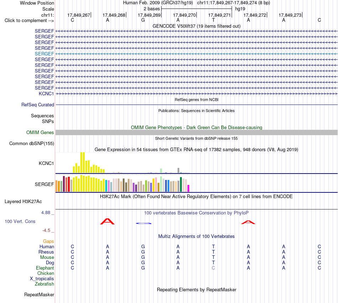Click the -4.5 PhyloP lower axis value
Viewport: 338px width, 303px height.
[46, 230]
